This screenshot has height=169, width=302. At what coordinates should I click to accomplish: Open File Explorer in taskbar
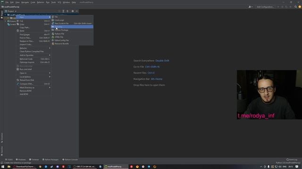click(9, 167)
